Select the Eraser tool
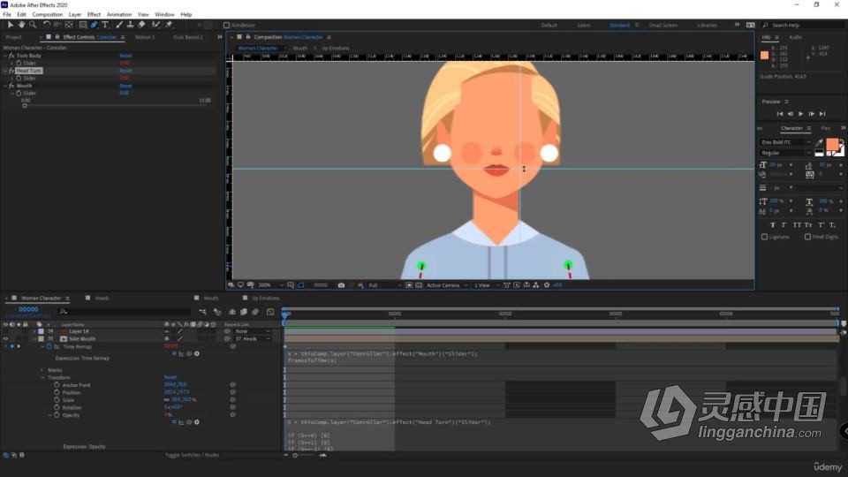 pyautogui.click(x=141, y=25)
